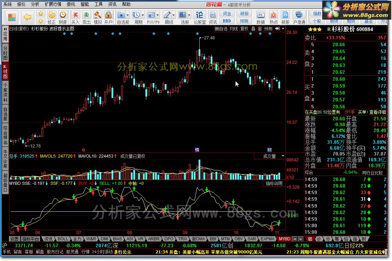Image resolution: width=392 pixels, height=261 pixels.
Task: Open the 选股 stock picker icon
Action: coord(182,15)
